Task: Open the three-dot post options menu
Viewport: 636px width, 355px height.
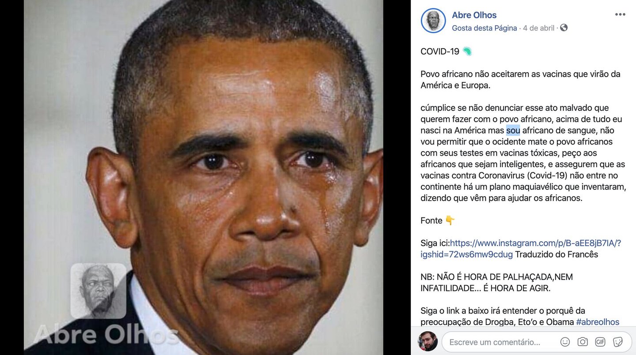Action: [620, 15]
